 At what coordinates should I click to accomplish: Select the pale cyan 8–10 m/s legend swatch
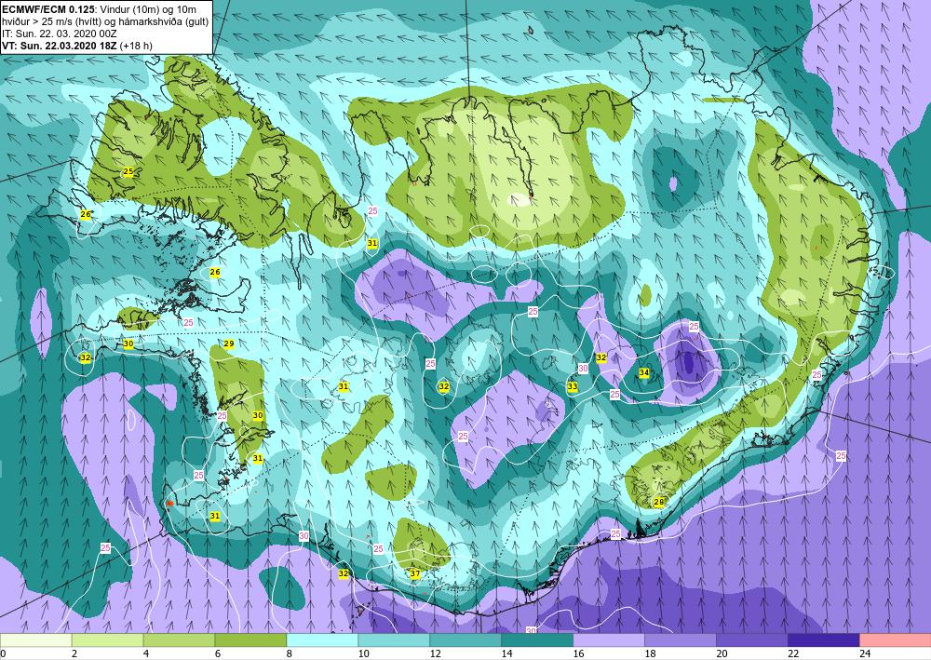point(322,640)
